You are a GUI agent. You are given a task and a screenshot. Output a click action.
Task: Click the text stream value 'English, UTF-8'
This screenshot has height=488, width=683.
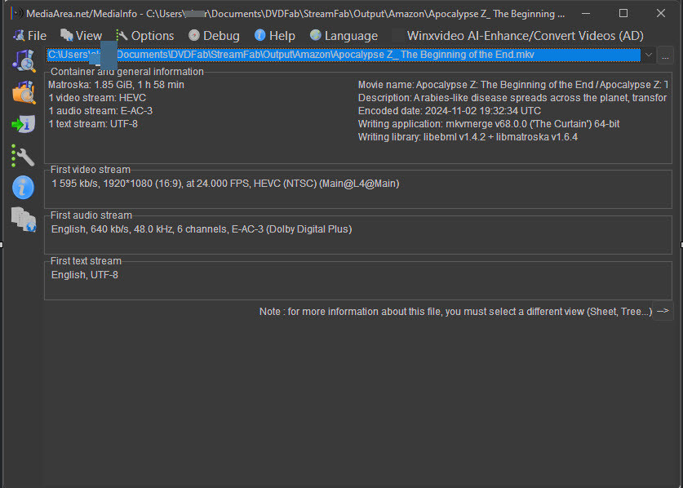tap(85, 274)
